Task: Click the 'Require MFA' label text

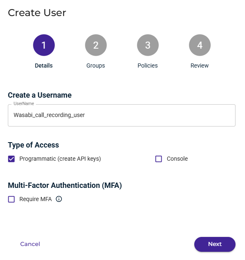Action: click(x=35, y=199)
